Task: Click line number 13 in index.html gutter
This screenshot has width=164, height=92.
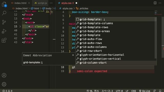Action: tap(16, 19)
